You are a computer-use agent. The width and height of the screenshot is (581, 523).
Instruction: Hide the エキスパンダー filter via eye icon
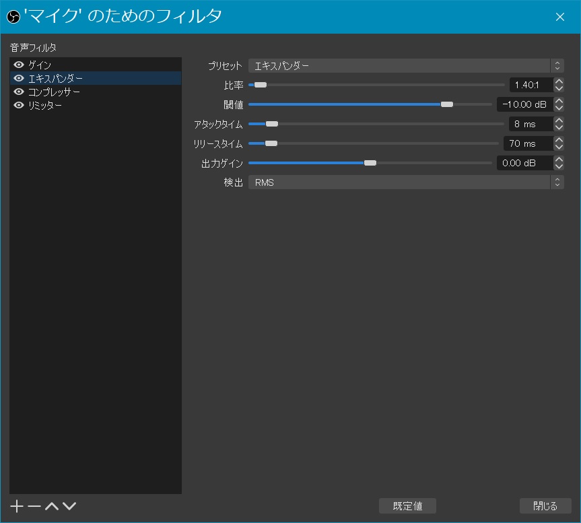19,79
